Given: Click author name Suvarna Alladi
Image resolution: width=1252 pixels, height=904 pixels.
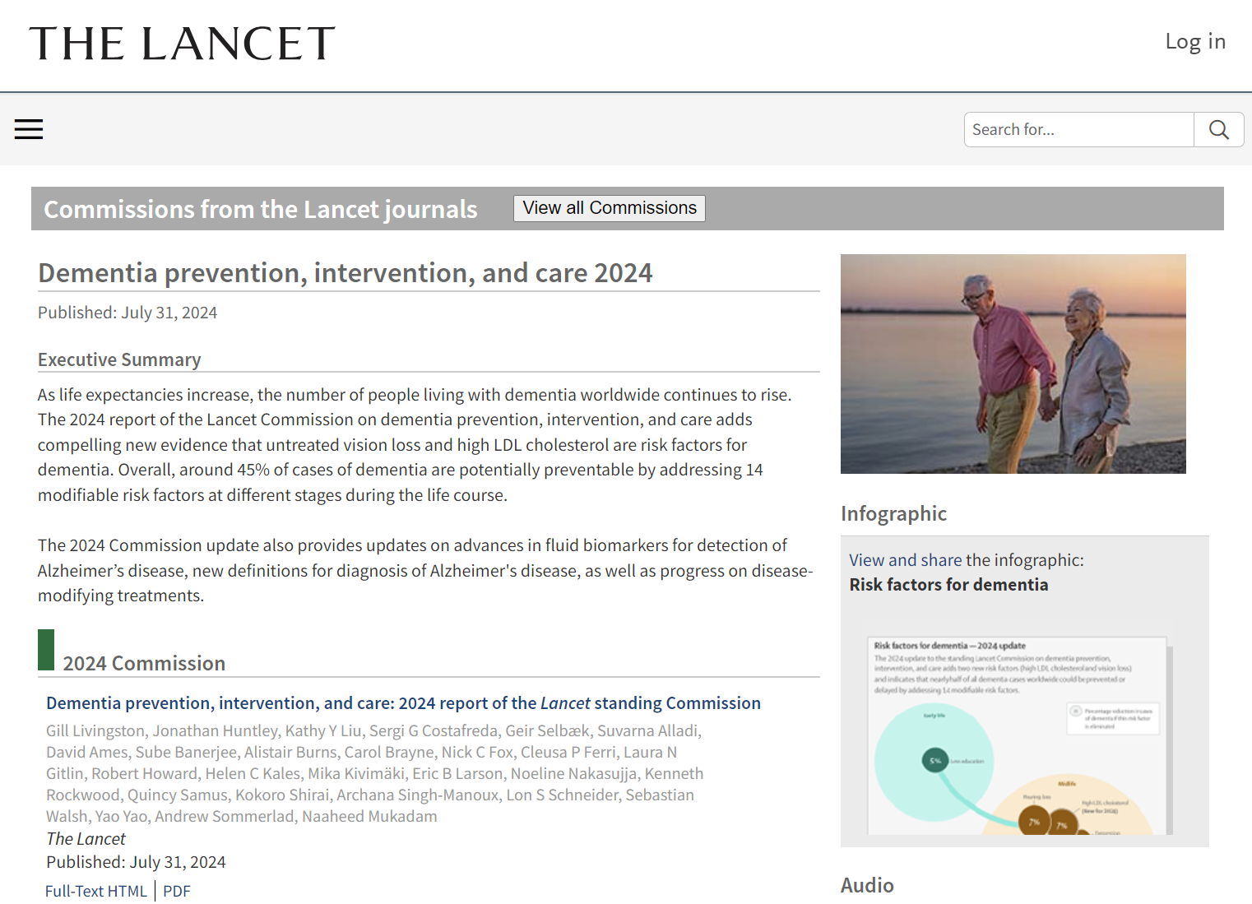Looking at the screenshot, I should coord(647,730).
